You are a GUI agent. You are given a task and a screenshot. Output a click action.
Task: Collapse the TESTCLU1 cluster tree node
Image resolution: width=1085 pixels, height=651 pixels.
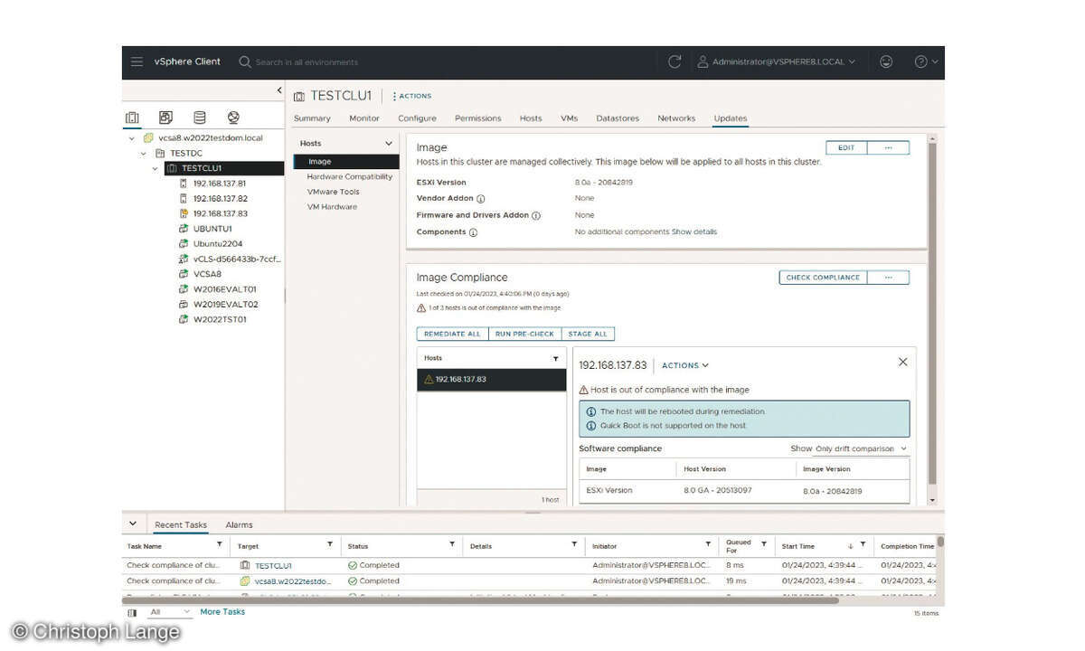coord(155,168)
